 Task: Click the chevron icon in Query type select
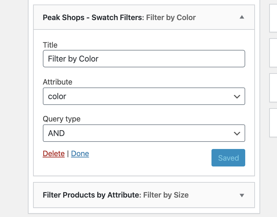[237, 133]
